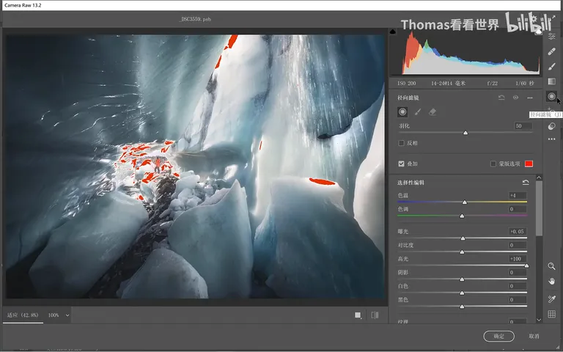Click the glacier photo preview
Viewport: 563px width, 352px height.
click(194, 166)
